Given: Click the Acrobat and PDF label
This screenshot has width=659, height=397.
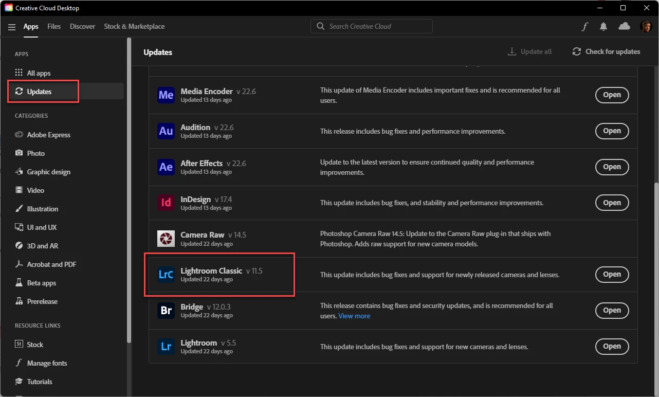Looking at the screenshot, I should (52, 264).
